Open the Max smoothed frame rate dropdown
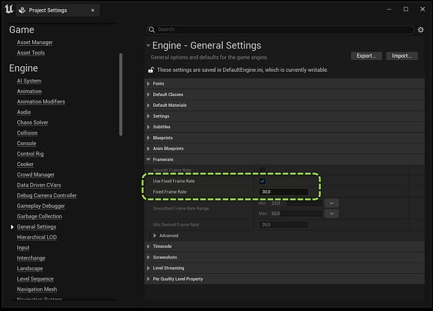 pyautogui.click(x=332, y=213)
